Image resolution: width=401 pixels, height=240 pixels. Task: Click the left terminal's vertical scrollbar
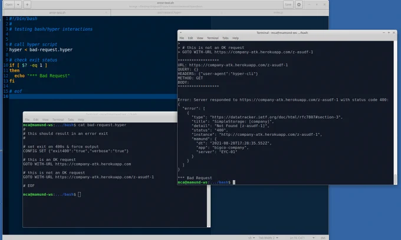[x=209, y=206]
